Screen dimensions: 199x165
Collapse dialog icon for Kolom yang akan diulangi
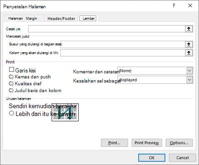point(189,53)
